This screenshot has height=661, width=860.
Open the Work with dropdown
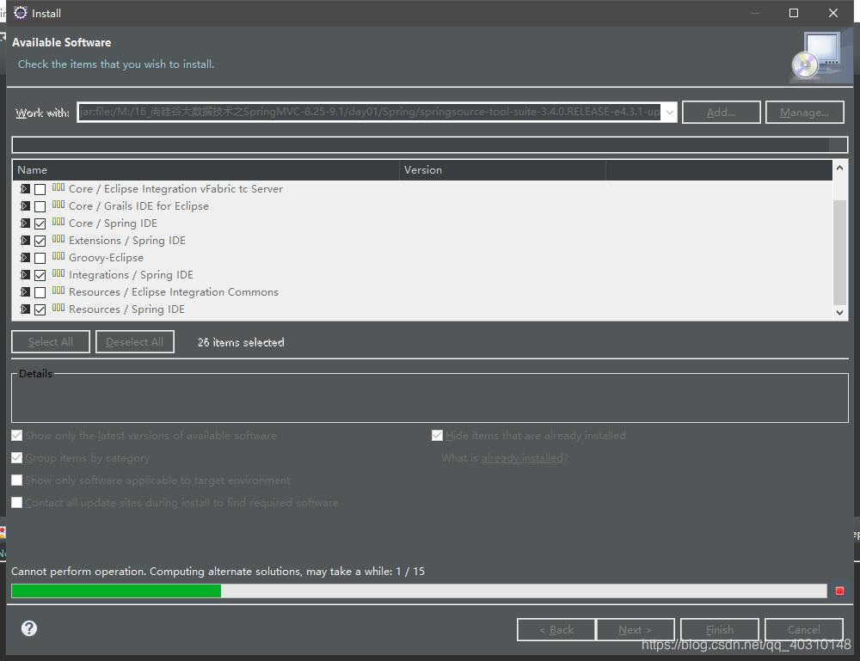(x=670, y=112)
